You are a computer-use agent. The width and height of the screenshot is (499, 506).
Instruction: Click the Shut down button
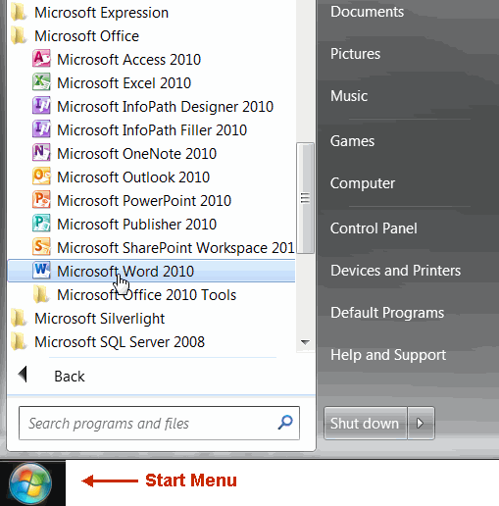tap(366, 424)
